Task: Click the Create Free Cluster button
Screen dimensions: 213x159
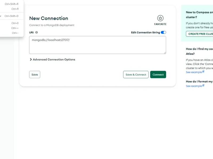Action: coord(200,34)
